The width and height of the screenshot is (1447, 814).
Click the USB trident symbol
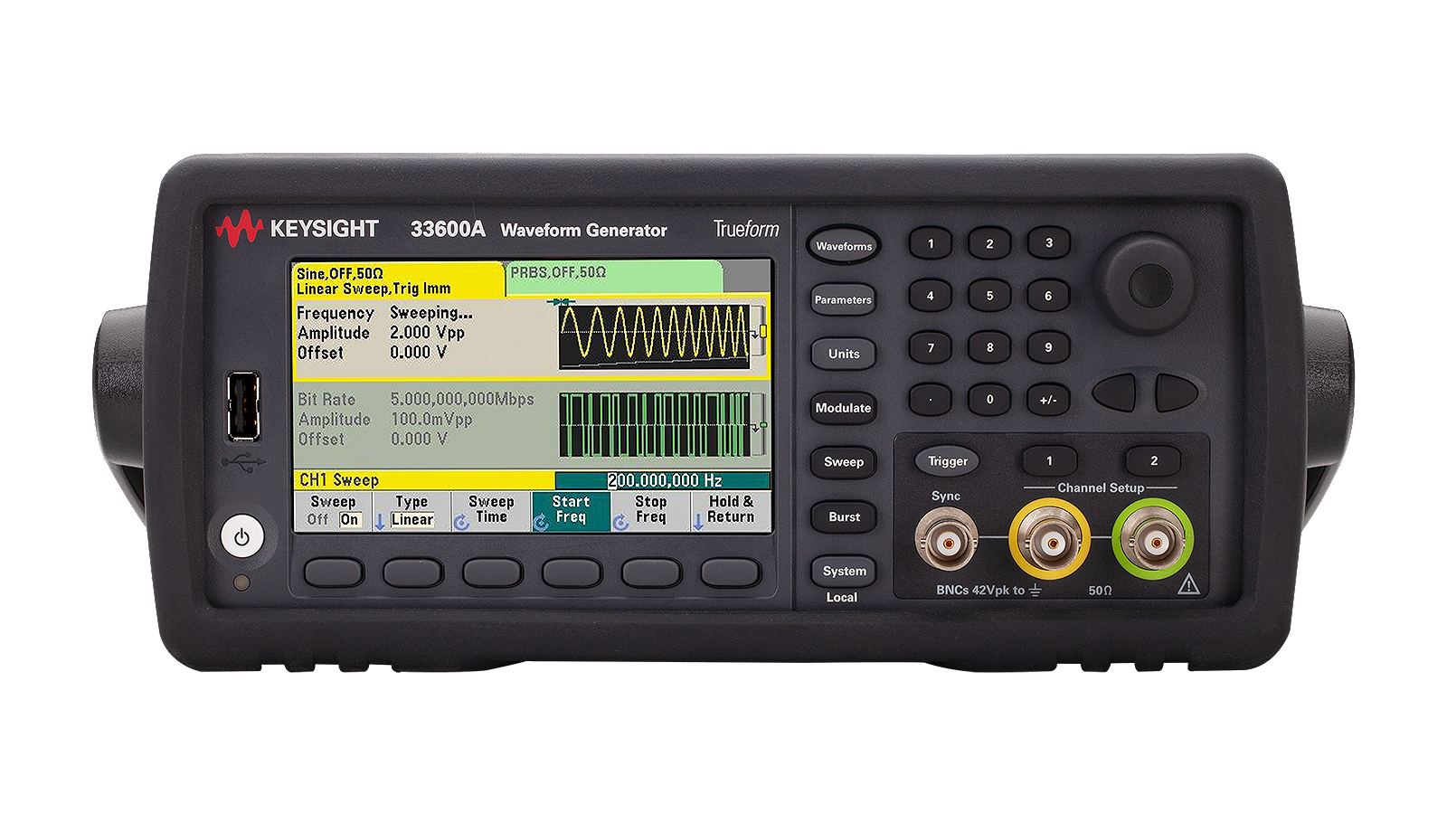pyautogui.click(x=243, y=462)
